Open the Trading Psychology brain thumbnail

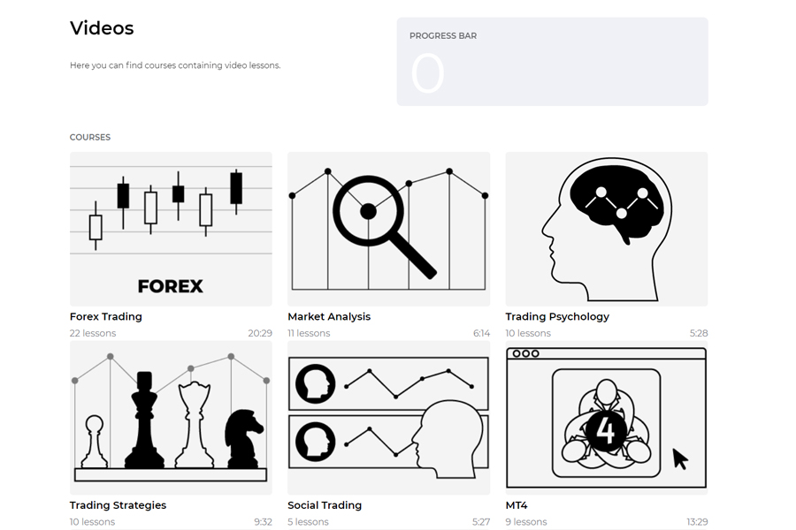606,229
